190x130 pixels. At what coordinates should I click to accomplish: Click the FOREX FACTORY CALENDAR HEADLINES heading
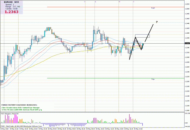tap(19, 105)
